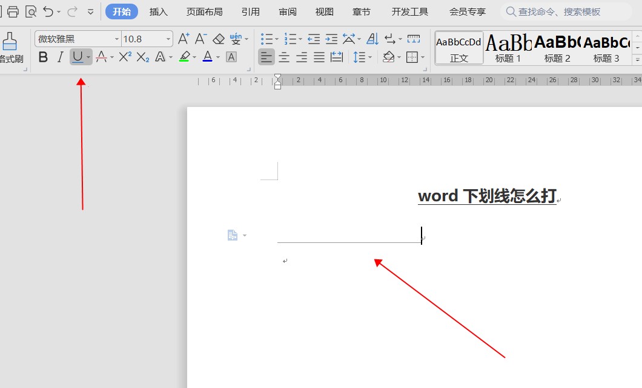Toggle Italic formatting
This screenshot has height=388, width=642.
[x=60, y=57]
